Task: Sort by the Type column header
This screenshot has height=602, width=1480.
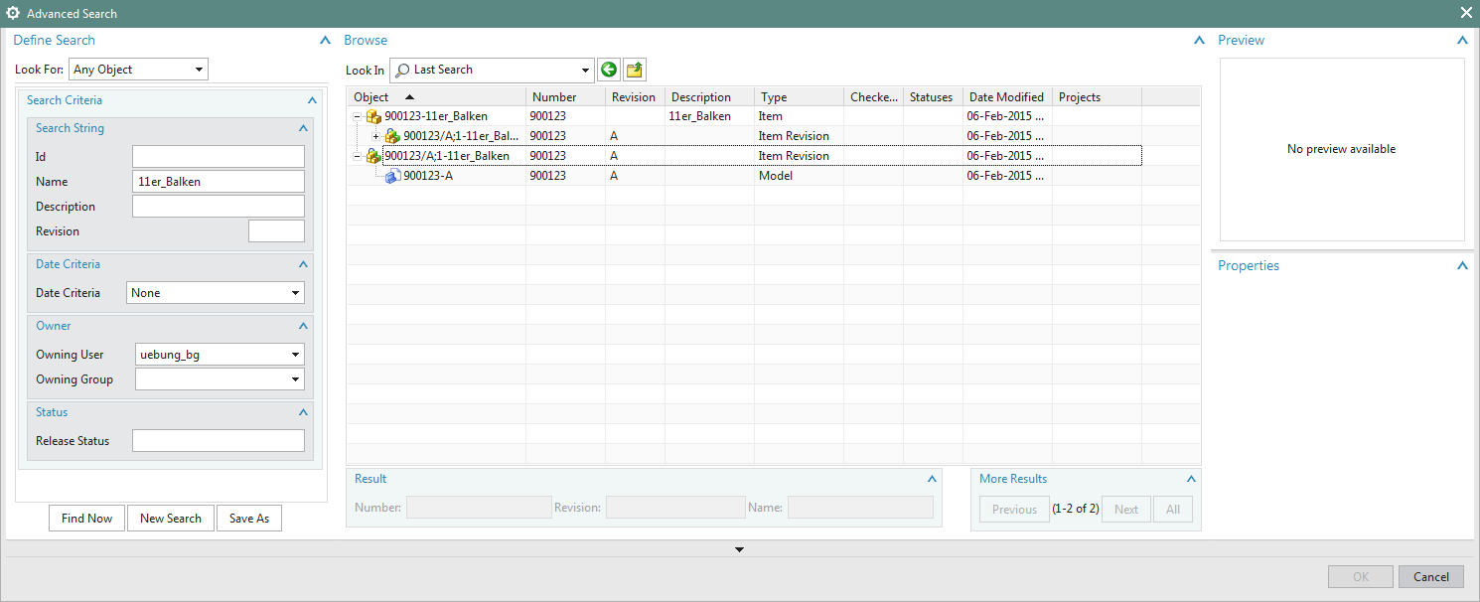Action: 799,97
